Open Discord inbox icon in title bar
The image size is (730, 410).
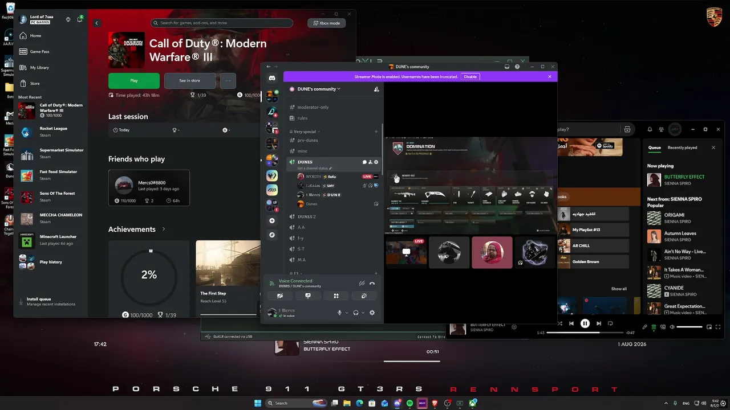point(506,67)
